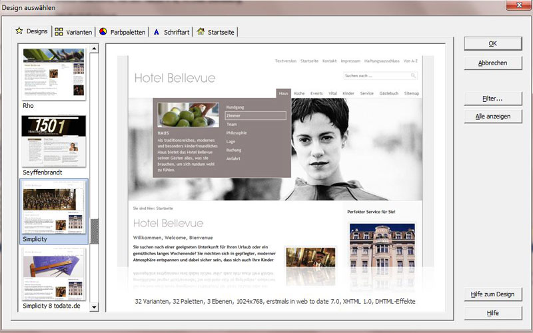Switch to the Varianten tab label
The image size is (533, 333).
click(79, 32)
